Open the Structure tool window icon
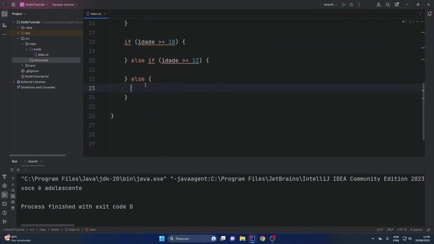Image resolution: width=434 pixels, height=244 pixels. (x=5, y=25)
